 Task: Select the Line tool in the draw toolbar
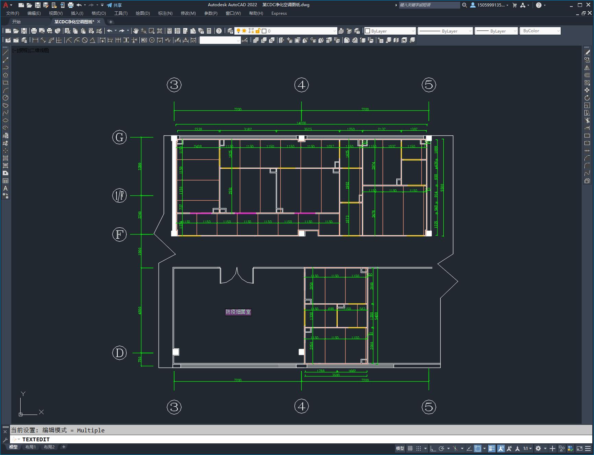5,52
